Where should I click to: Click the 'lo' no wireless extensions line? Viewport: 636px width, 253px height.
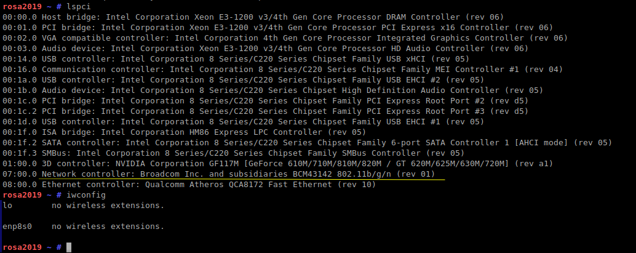click(x=84, y=205)
